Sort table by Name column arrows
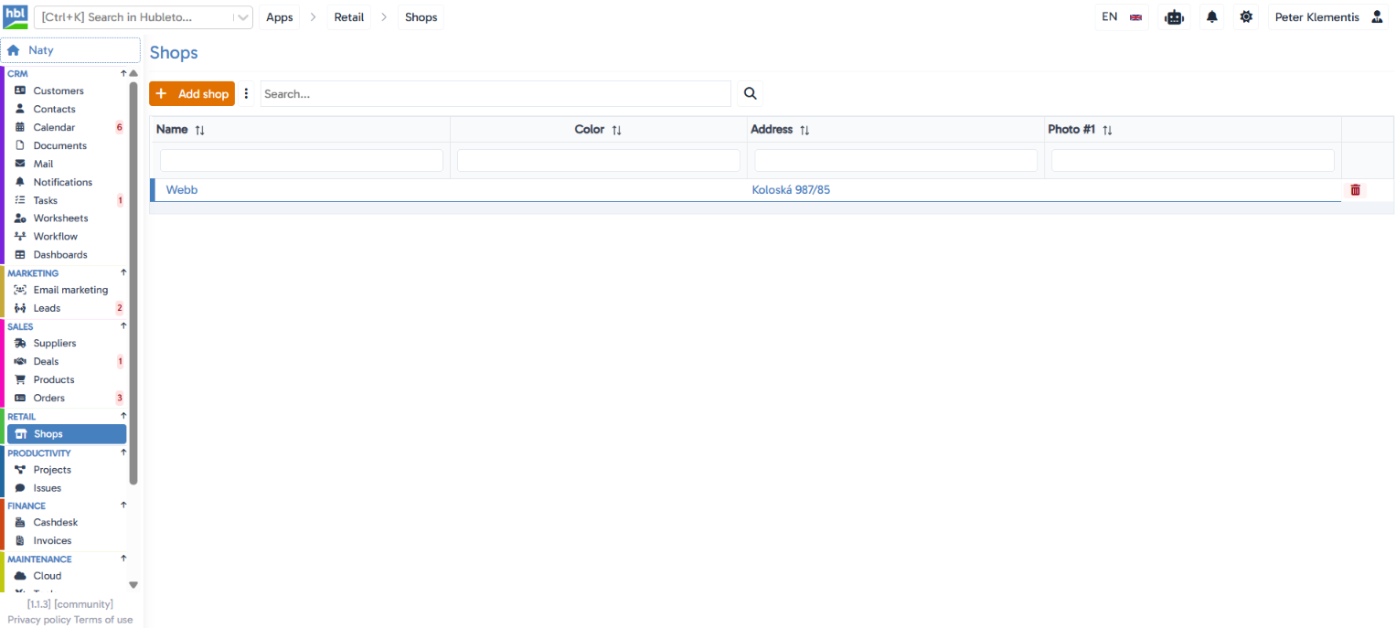The height and width of the screenshot is (628, 1396). click(x=200, y=130)
